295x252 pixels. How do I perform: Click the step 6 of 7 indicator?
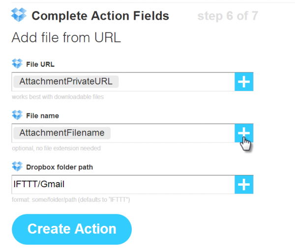tap(228, 16)
